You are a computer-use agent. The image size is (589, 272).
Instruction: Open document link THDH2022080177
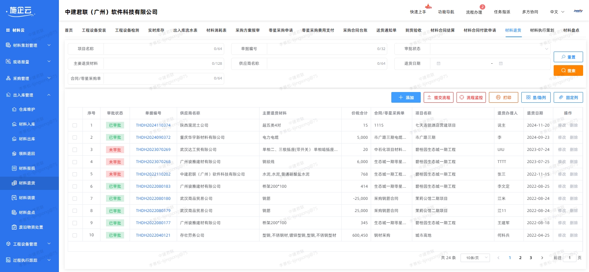click(153, 223)
